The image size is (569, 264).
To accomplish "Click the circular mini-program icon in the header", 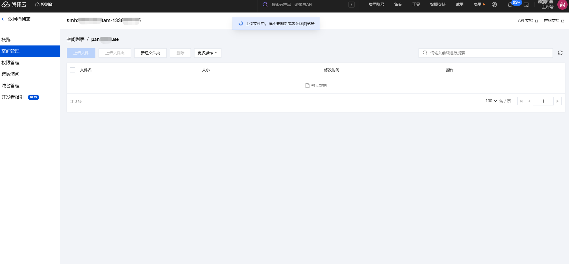I will point(494,5).
